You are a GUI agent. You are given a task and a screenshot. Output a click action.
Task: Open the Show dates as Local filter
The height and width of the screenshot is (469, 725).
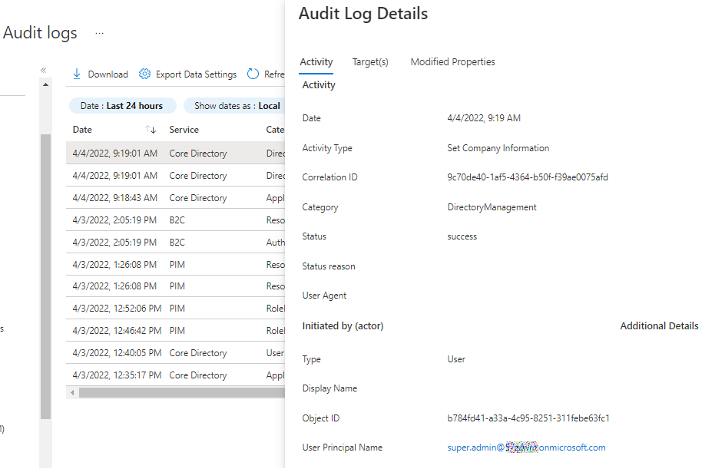coord(237,106)
